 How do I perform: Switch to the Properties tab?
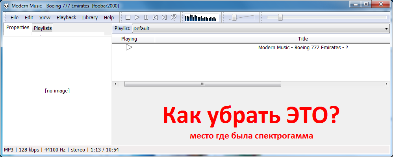click(x=18, y=28)
